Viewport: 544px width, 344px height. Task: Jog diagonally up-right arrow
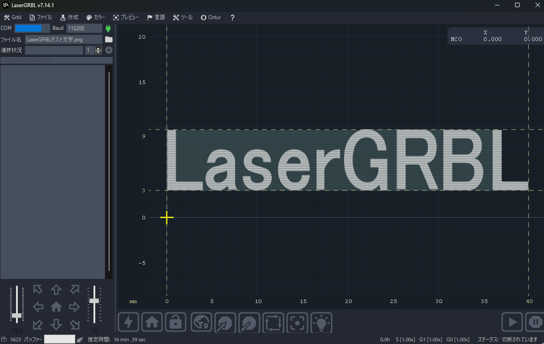pos(74,290)
